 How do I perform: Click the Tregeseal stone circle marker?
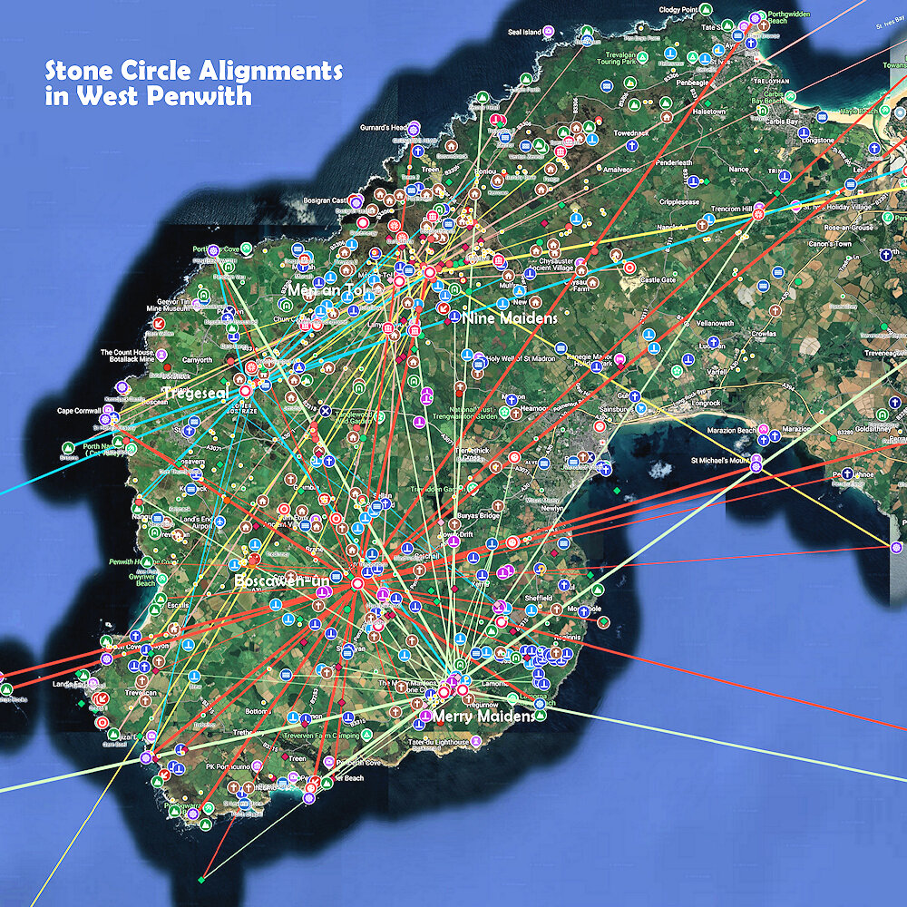coord(245,391)
